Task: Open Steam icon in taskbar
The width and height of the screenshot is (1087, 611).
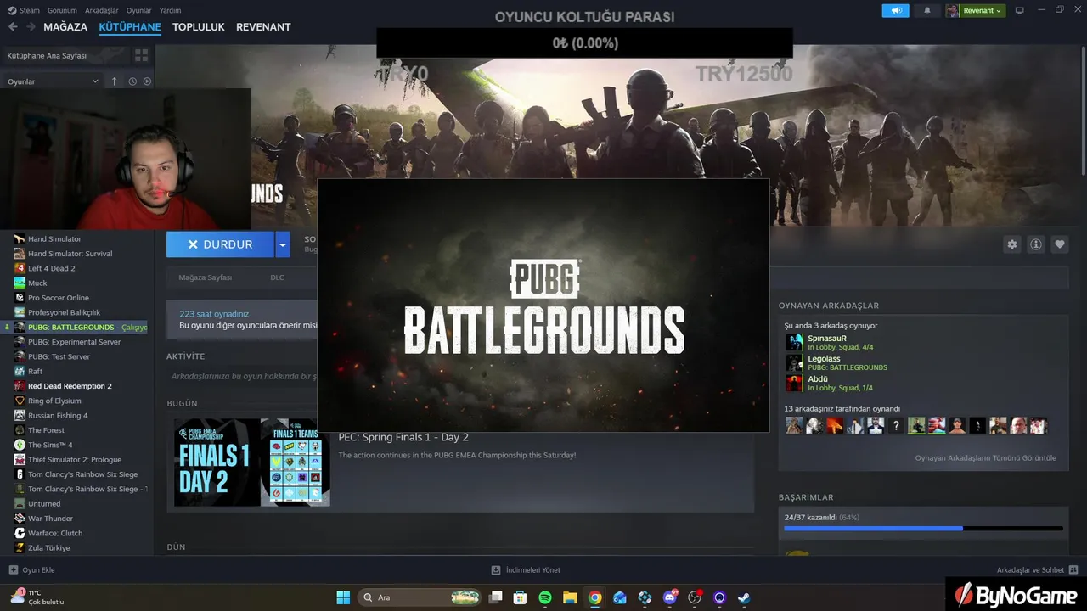Action: tap(744, 597)
